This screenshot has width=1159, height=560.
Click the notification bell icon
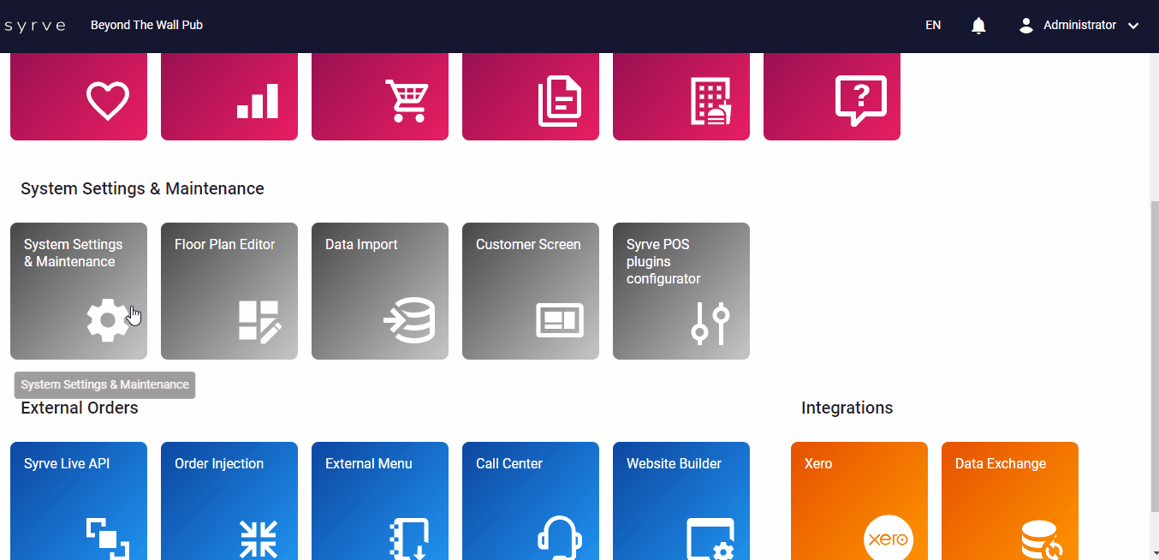point(978,26)
